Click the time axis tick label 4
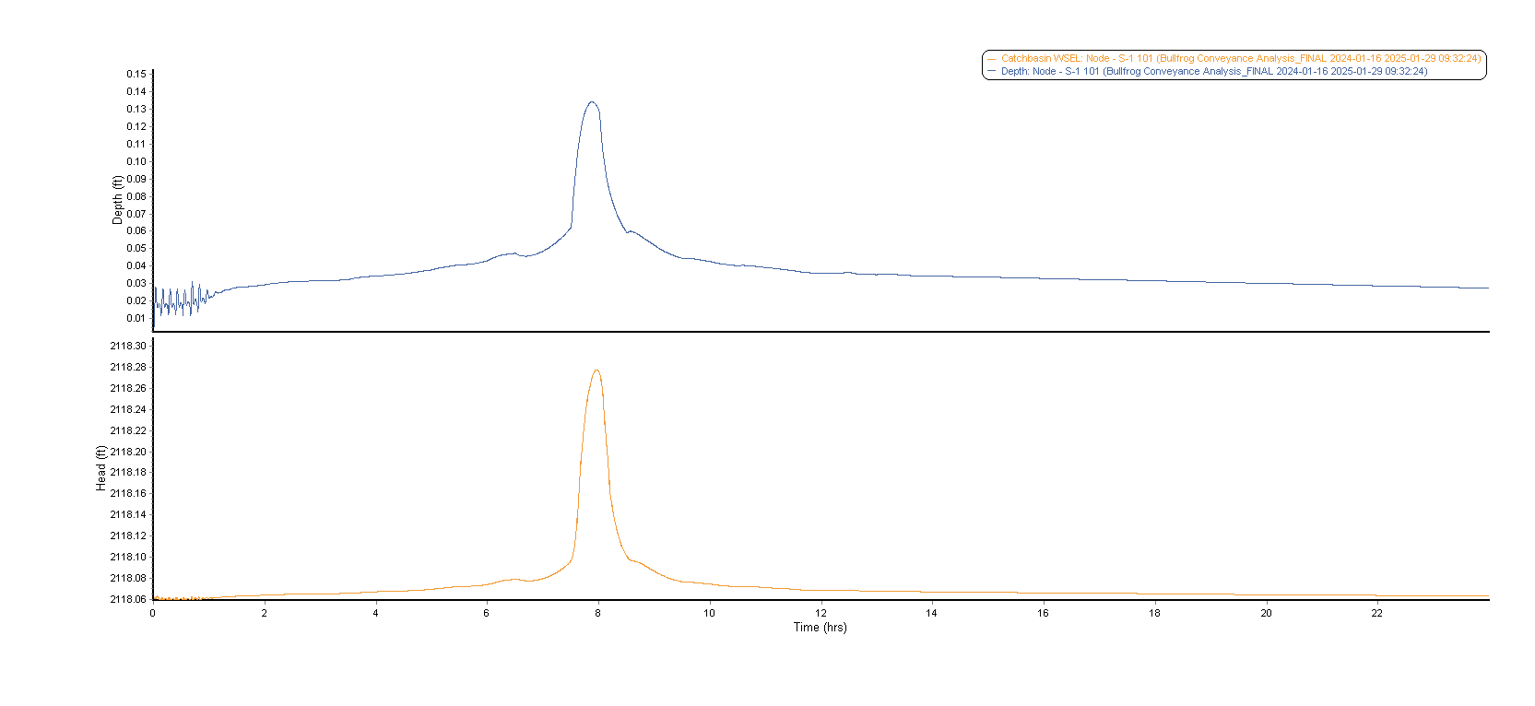 coord(375,613)
